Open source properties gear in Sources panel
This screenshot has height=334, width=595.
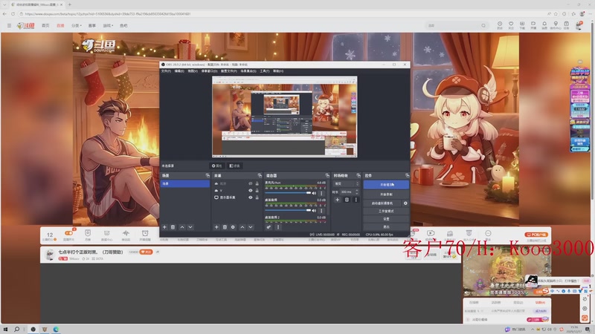coord(233,227)
